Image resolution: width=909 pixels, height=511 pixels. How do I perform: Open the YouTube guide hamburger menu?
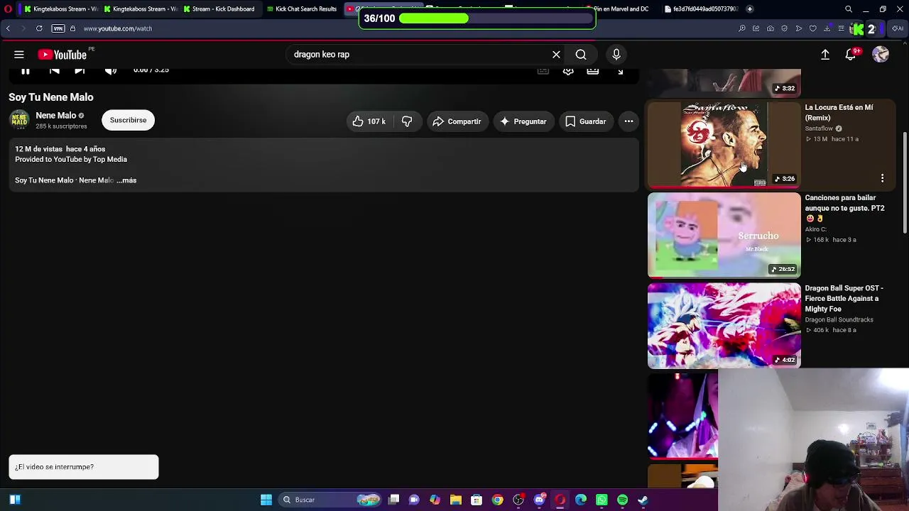pos(19,55)
